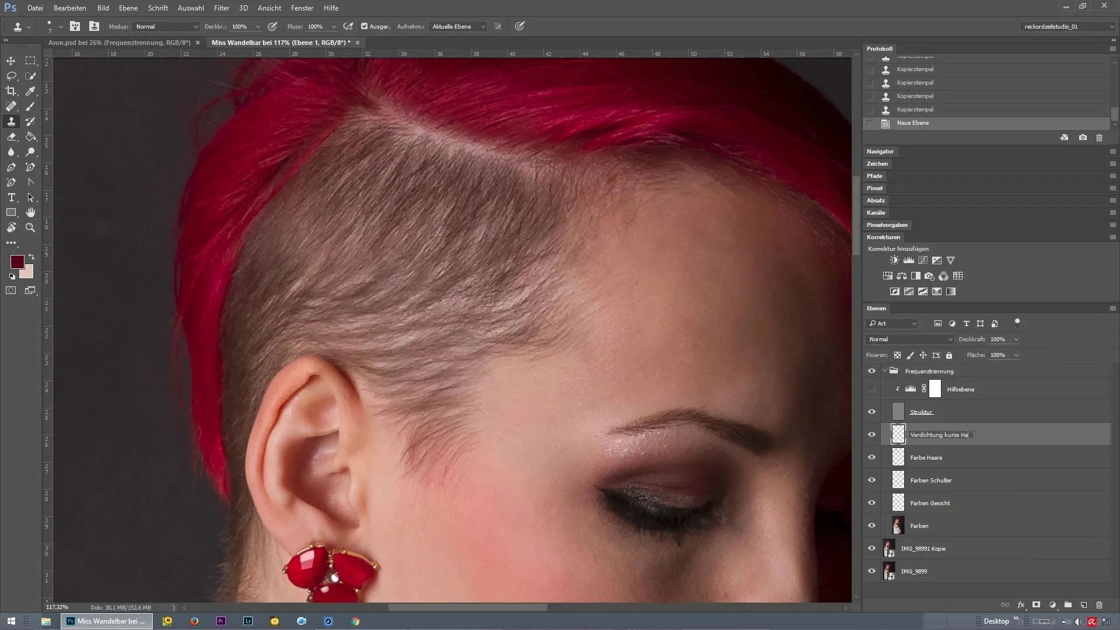Open the Ebene menu
This screenshot has width=1120, height=630.
click(128, 8)
